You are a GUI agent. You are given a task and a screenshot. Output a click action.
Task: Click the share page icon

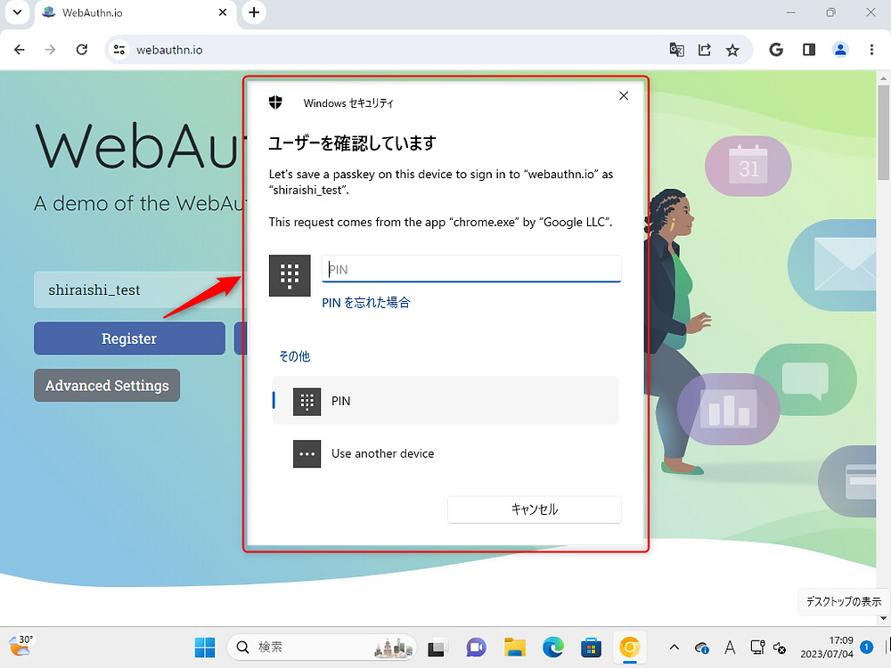705,50
